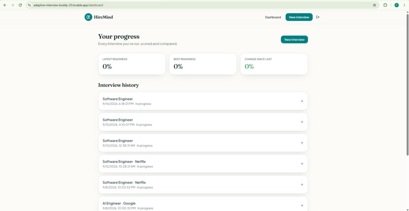This screenshot has height=211, width=409.
Task: Click the HireMind logo icon
Action: (x=88, y=17)
